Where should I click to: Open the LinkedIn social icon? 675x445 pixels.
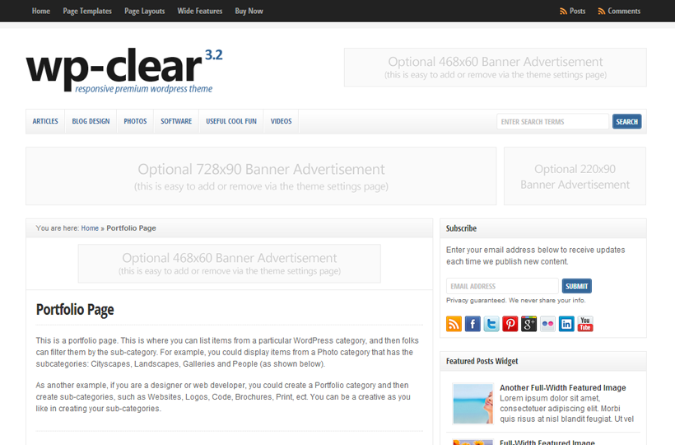coord(566,324)
